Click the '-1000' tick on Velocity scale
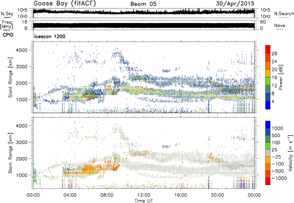Screen dimensions: 294x203 pos(279,178)
